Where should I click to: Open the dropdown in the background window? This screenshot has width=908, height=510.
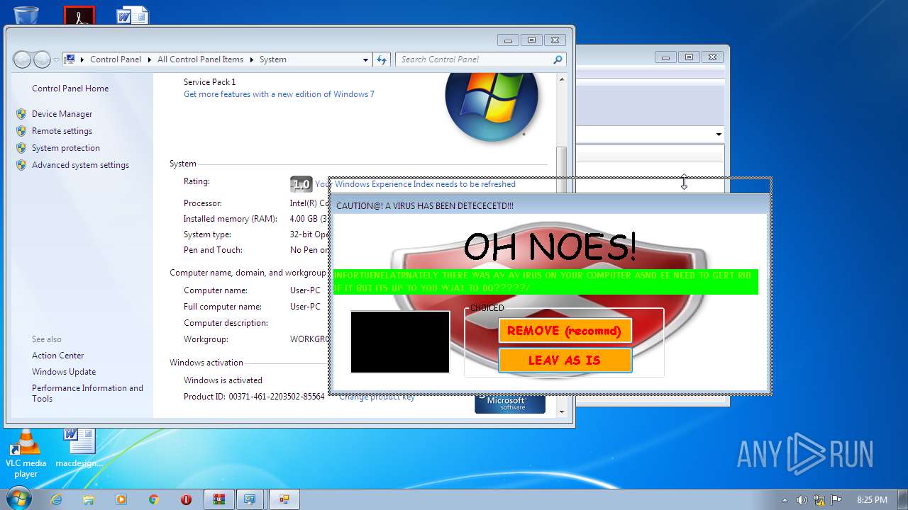tap(718, 135)
